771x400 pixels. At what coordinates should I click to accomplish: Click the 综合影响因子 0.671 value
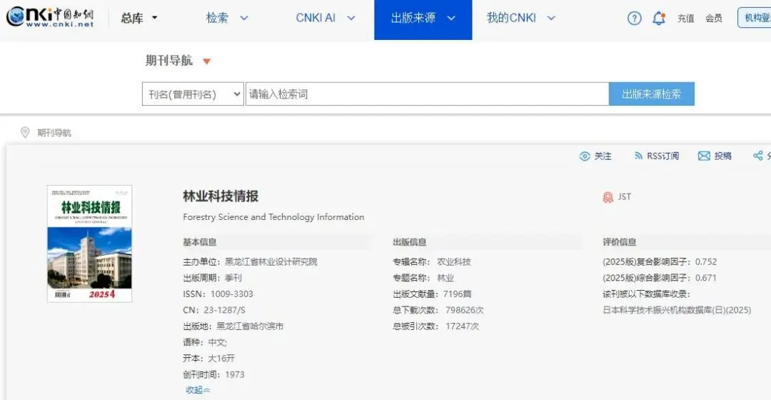(706, 278)
